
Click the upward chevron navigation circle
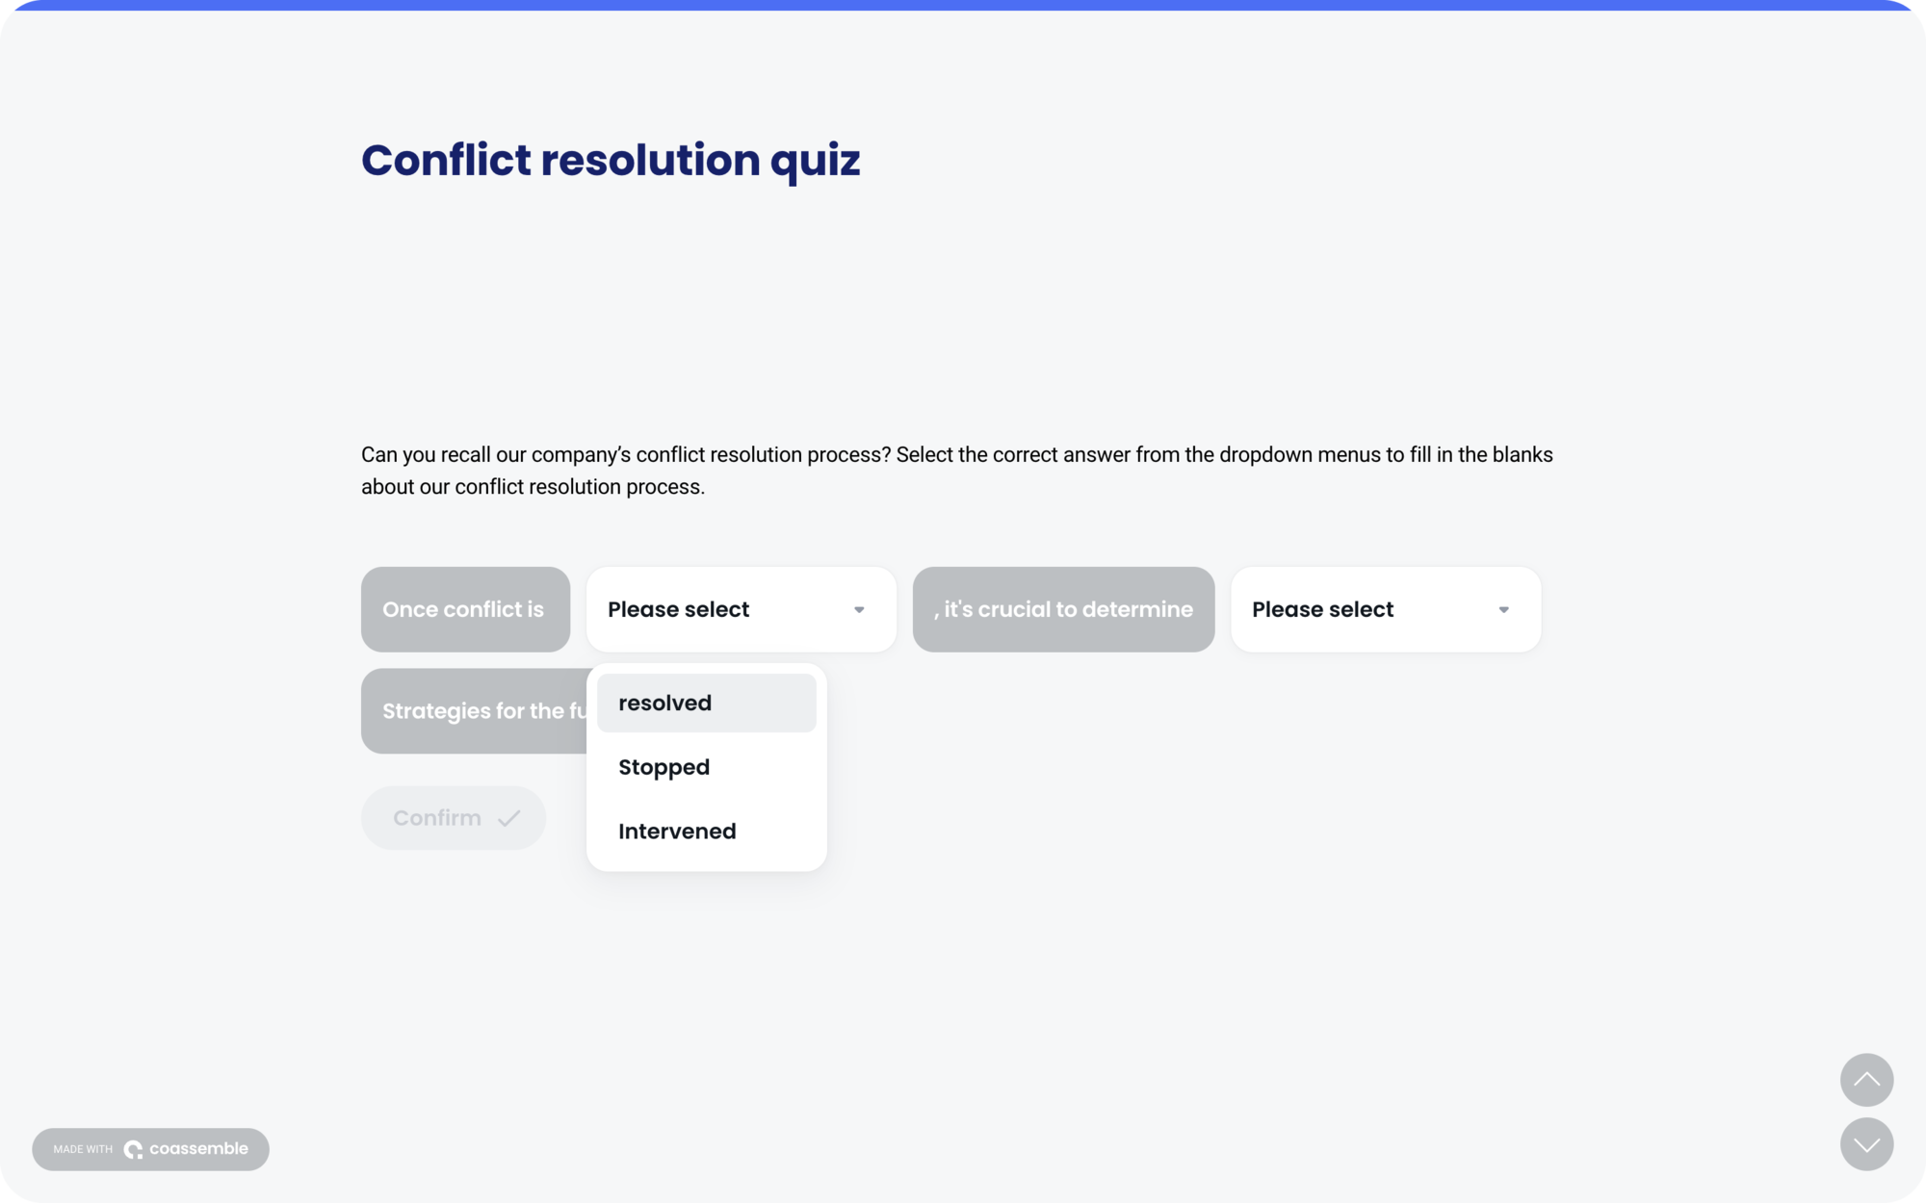(x=1866, y=1080)
